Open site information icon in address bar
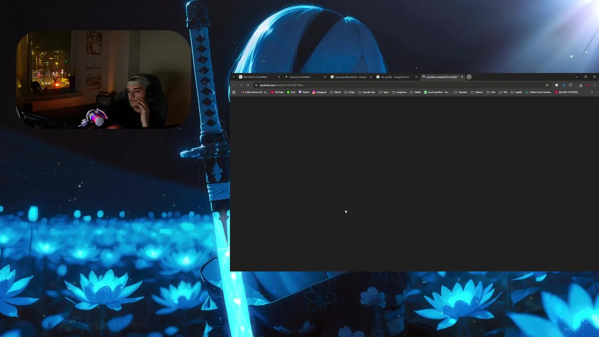599x337 pixels. (256, 85)
